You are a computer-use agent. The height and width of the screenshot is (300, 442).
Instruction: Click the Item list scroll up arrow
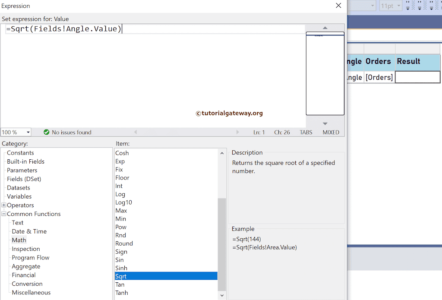click(x=222, y=153)
